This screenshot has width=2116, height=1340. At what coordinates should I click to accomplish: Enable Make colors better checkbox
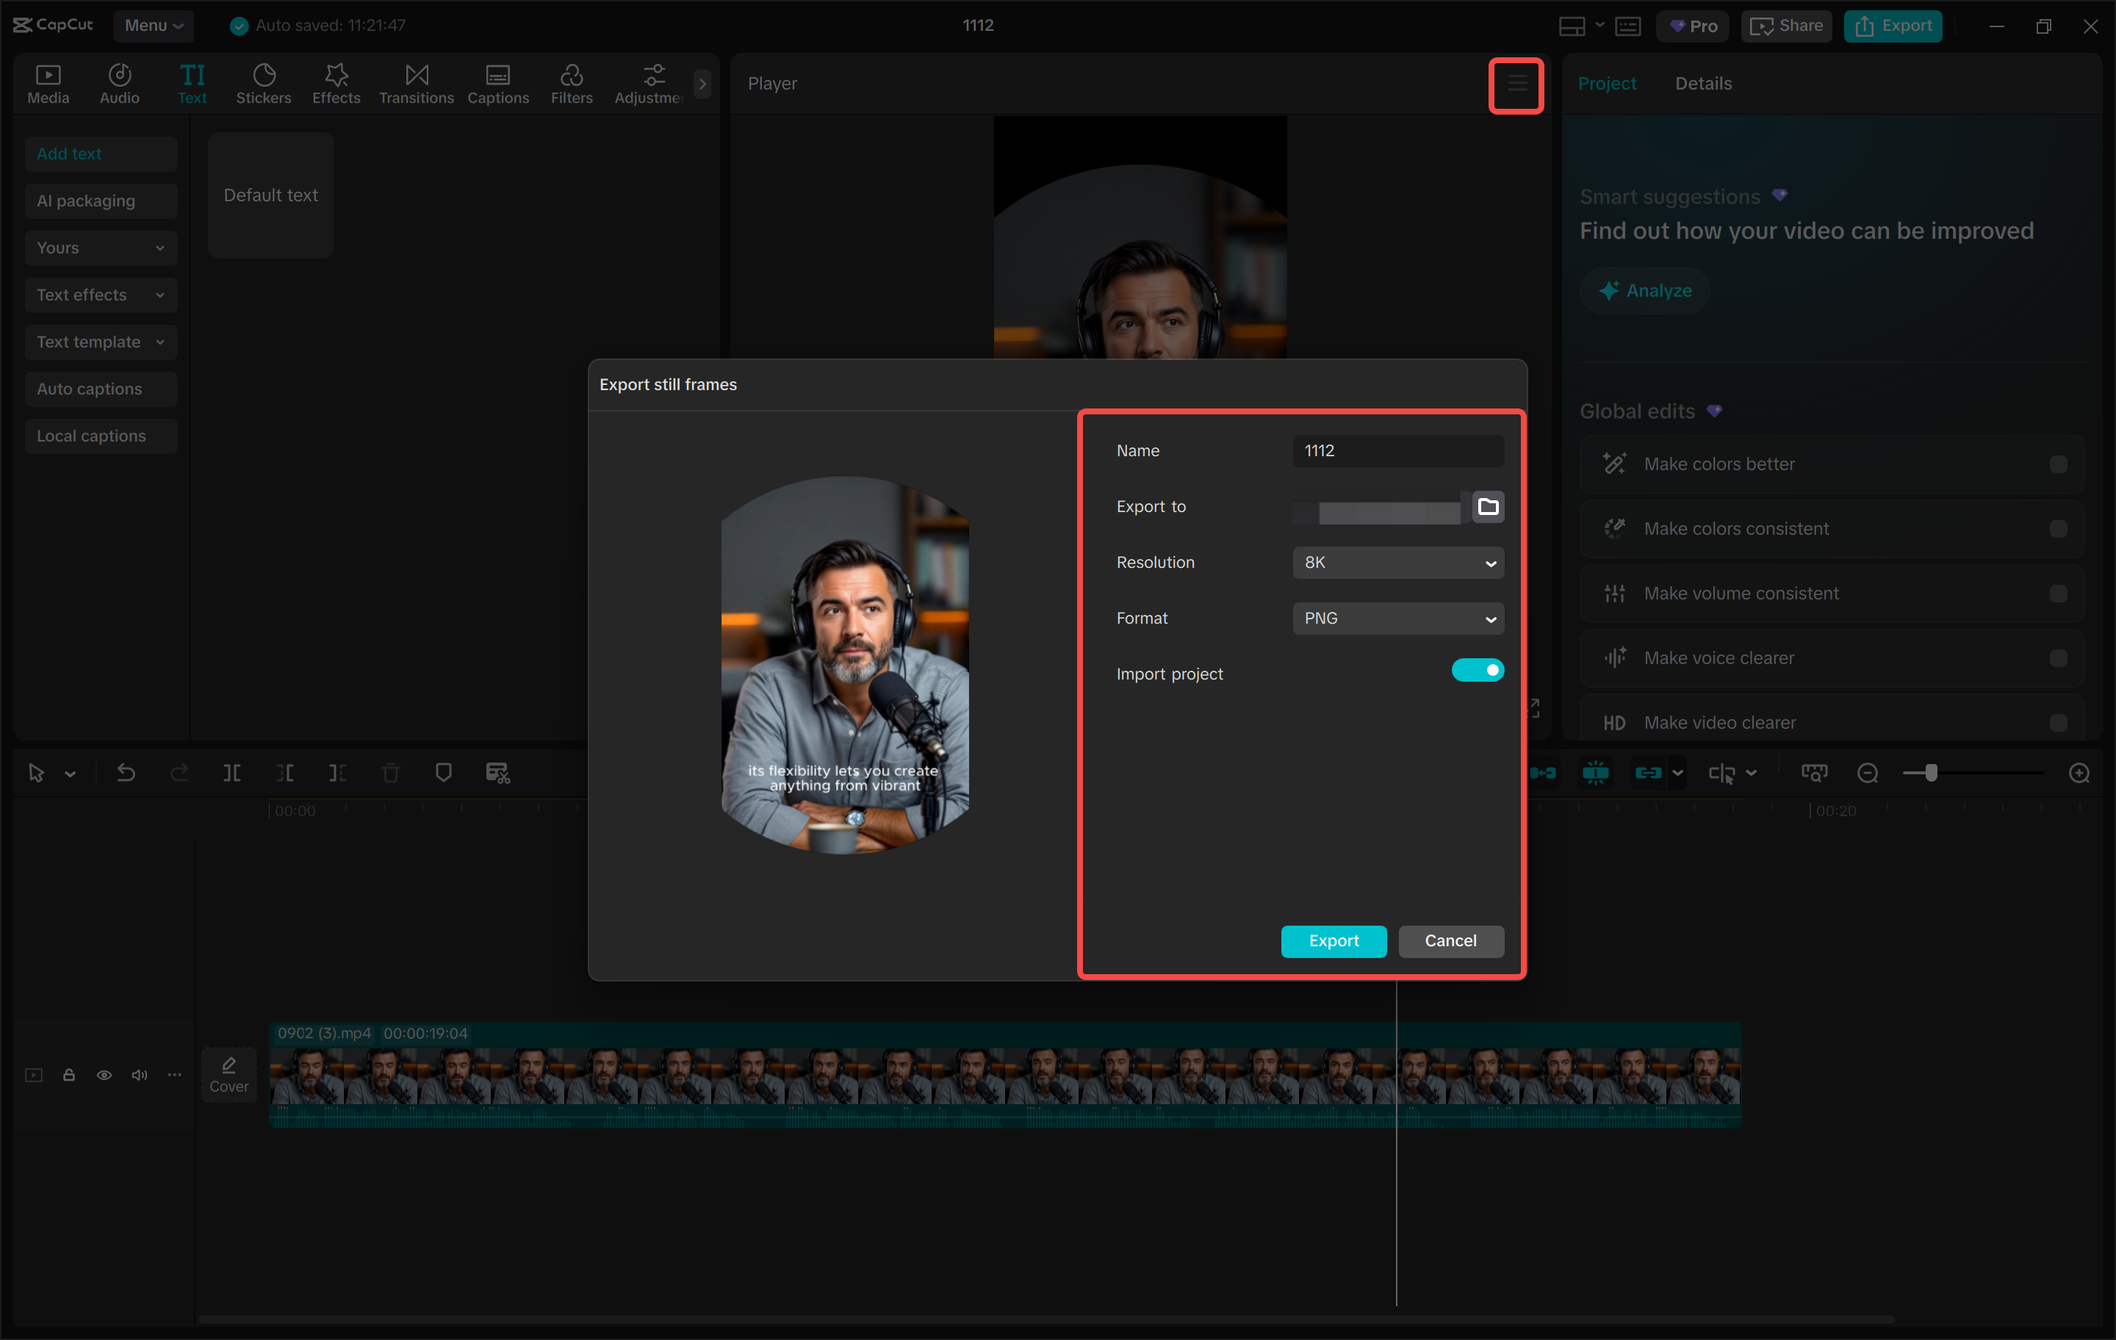(x=2057, y=464)
